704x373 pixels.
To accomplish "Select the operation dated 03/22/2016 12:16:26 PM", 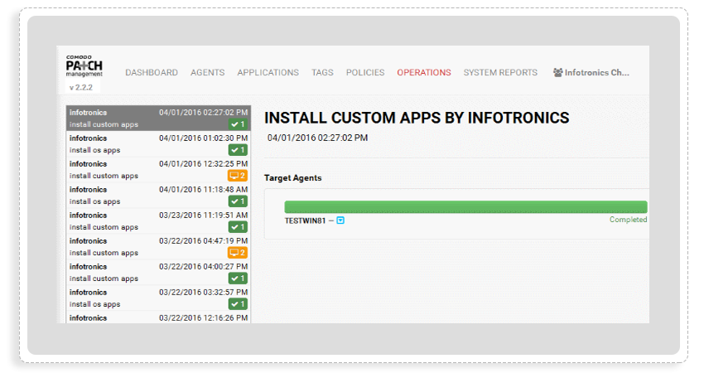I will [x=158, y=317].
